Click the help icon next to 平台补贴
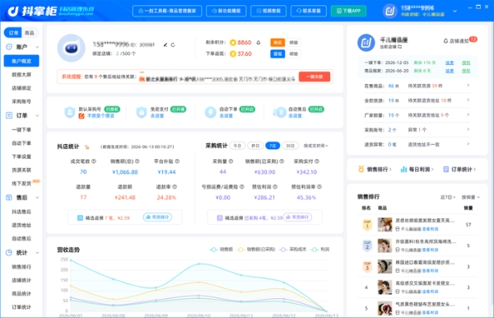The image size is (494, 318). [177, 161]
